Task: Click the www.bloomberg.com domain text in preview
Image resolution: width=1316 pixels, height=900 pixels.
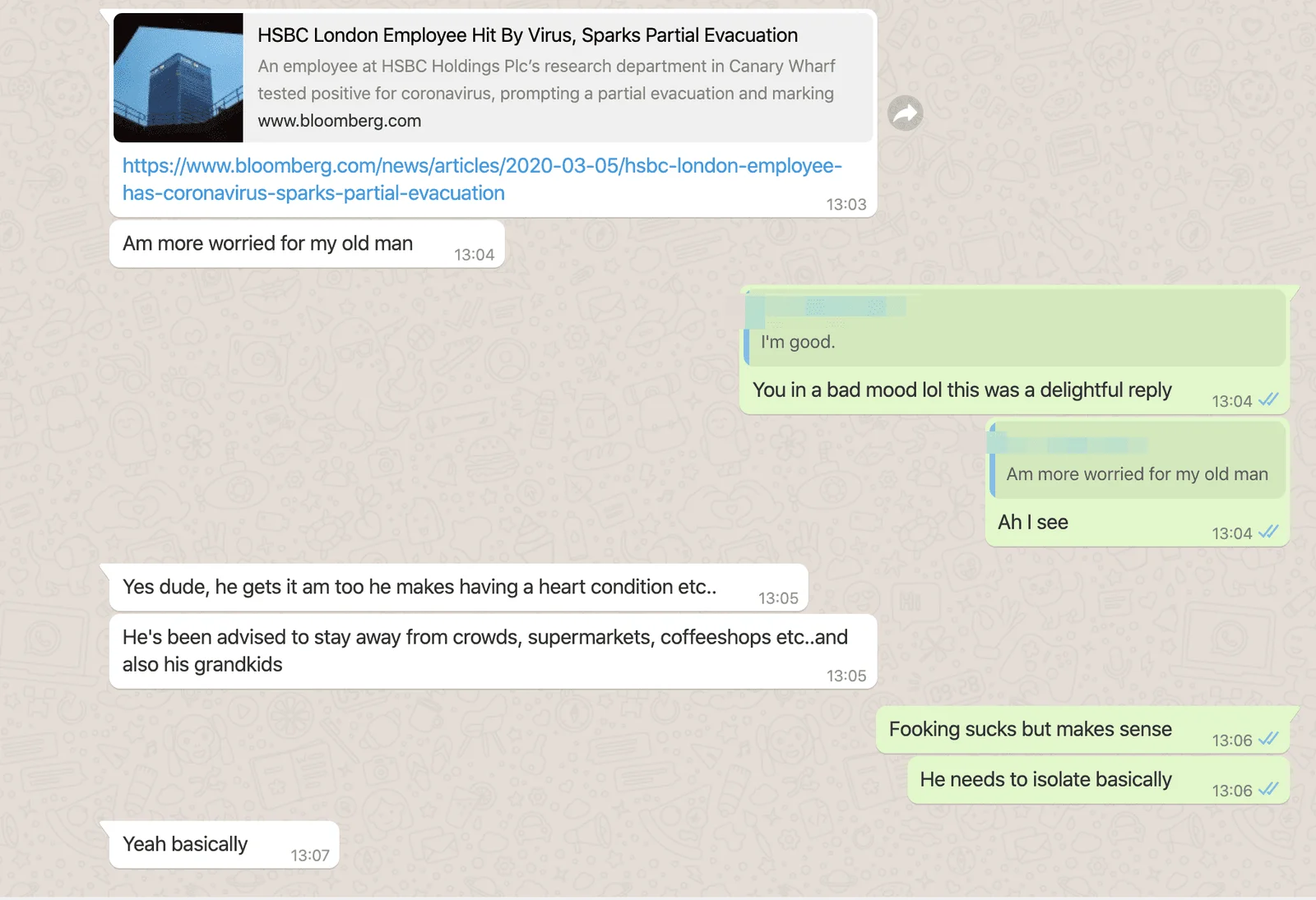Action: click(x=340, y=121)
